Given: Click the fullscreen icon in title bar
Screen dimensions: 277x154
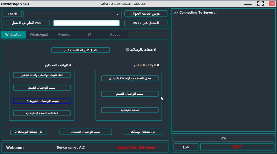Looking at the screenshot, I should [x=261, y=4].
